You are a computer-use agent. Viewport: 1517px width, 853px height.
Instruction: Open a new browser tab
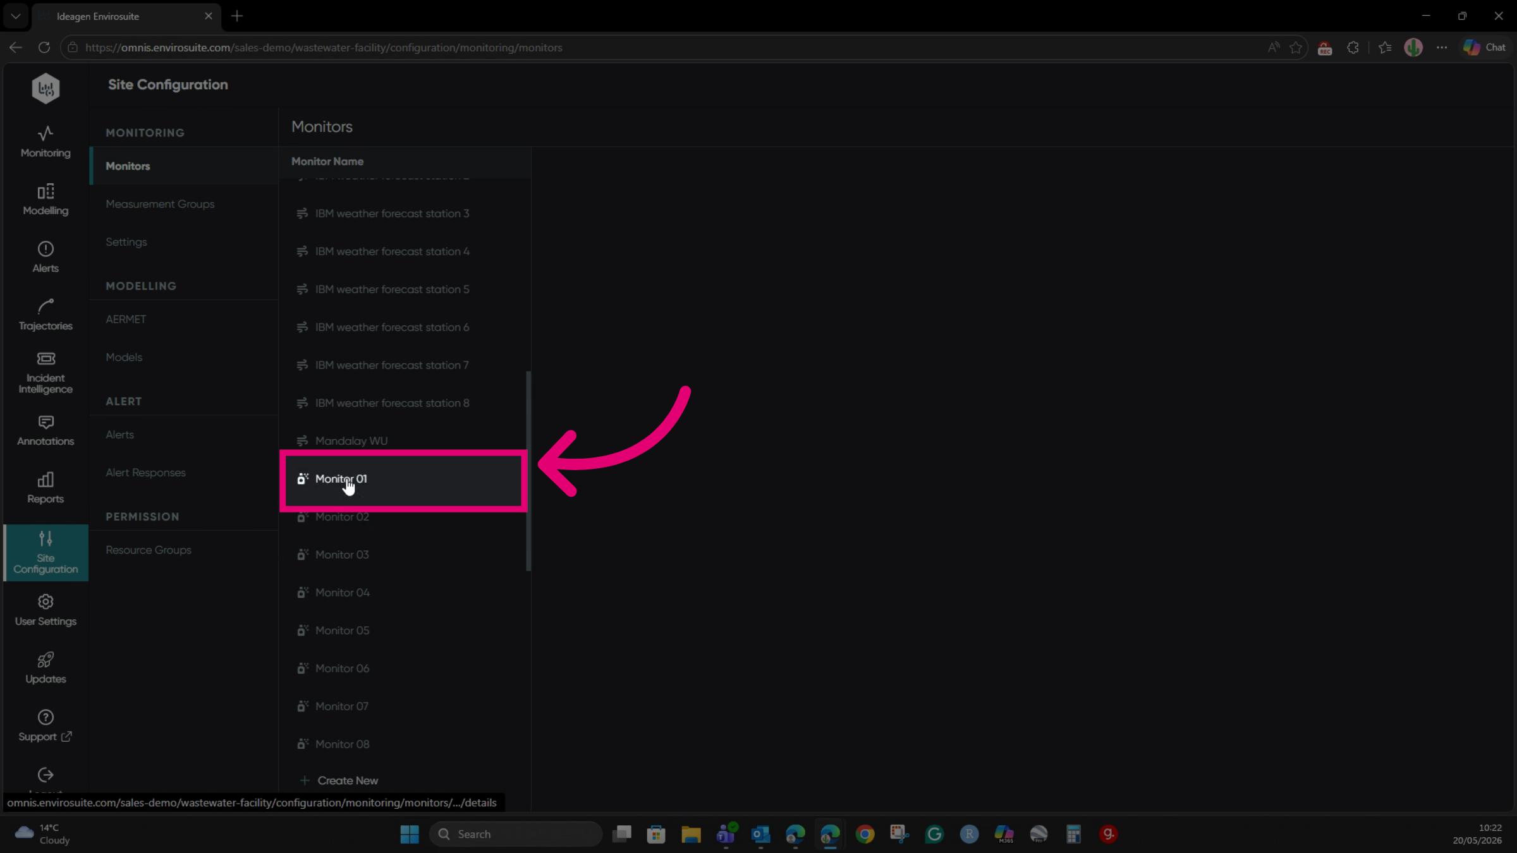tap(237, 16)
